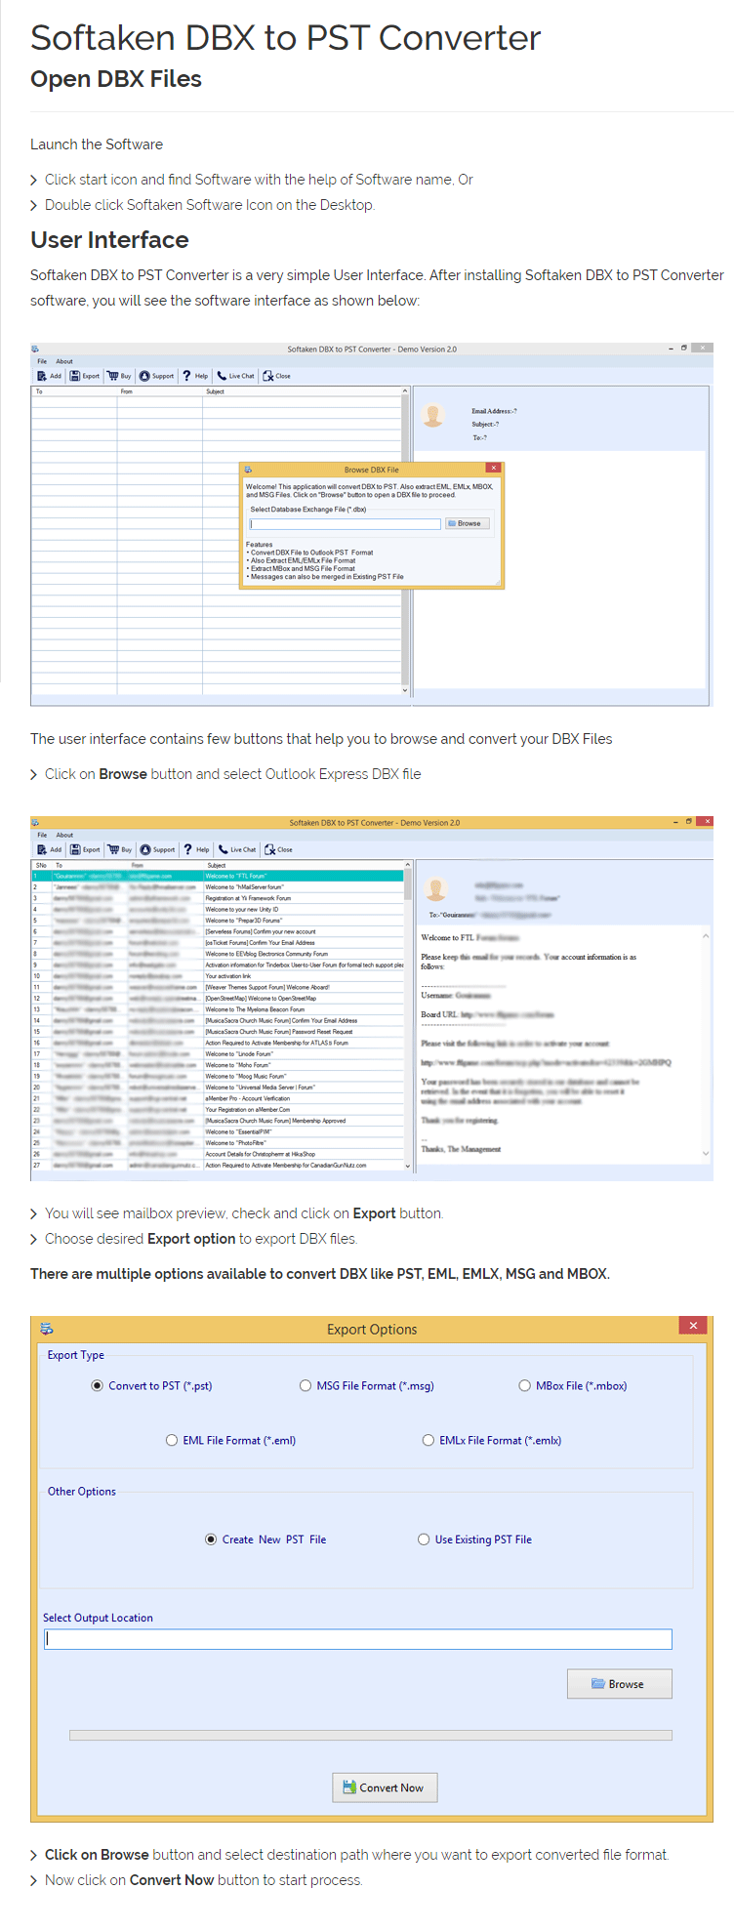
Task: Select row 'Welcome to "Prepar3D Forums"'
Action: pyautogui.click(x=218, y=921)
